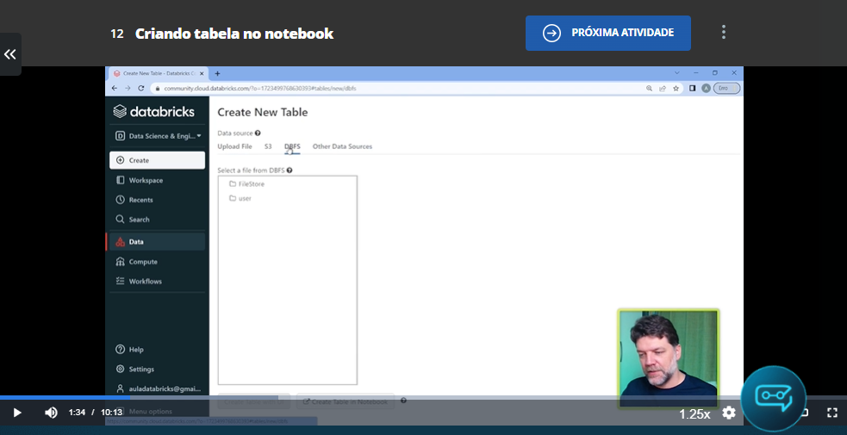The width and height of the screenshot is (847, 435).
Task: Play the lesson video
Action: [16, 413]
